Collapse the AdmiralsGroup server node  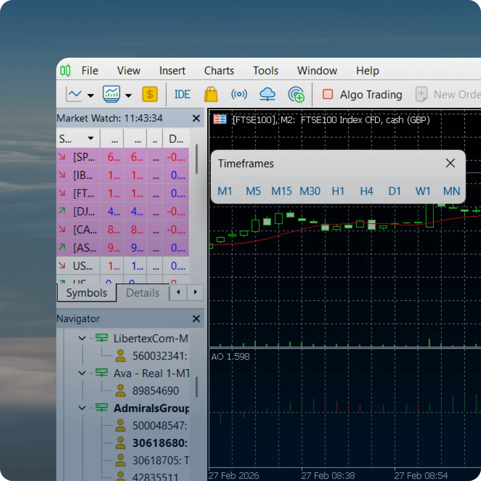[82, 408]
